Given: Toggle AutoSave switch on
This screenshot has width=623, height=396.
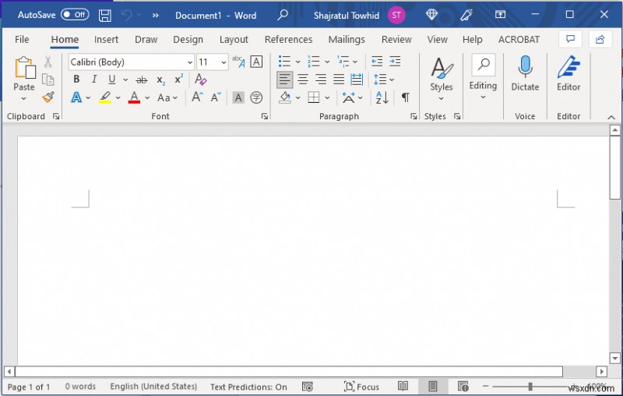Looking at the screenshot, I should 75,15.
